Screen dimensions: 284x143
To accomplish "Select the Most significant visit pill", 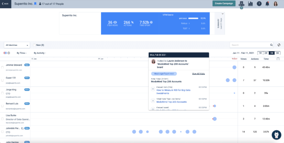I will (x=164, y=74).
